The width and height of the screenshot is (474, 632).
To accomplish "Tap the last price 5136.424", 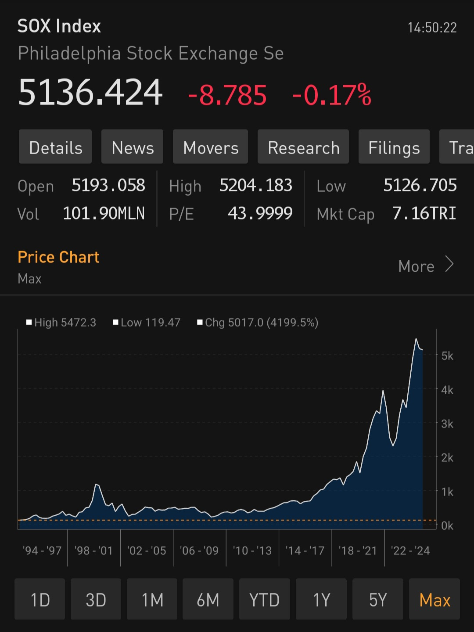I will (x=90, y=93).
